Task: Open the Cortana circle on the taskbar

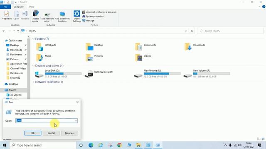Action: pos(81,145)
